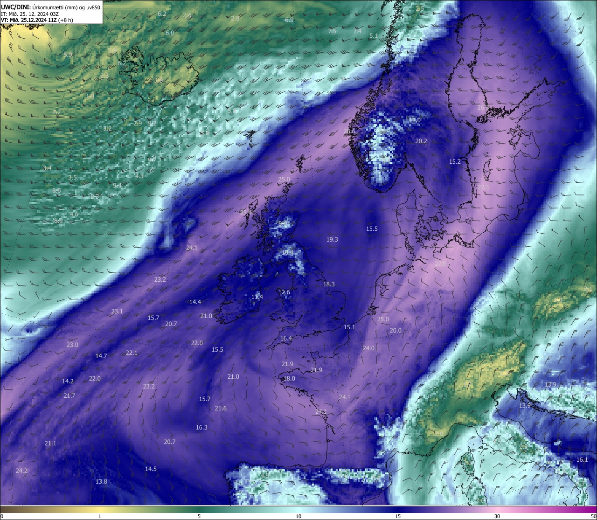Viewport: 597px width, 520px height.
Task: Click the 11.4 value over Ireland
Action: click(257, 297)
